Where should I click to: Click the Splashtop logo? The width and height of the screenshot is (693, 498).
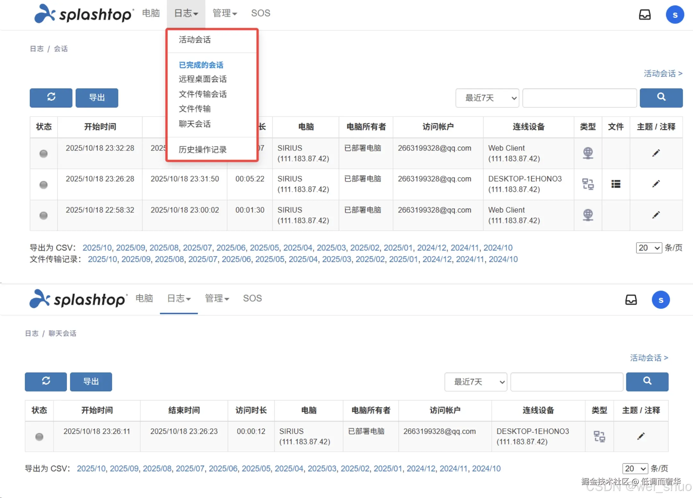point(83,14)
